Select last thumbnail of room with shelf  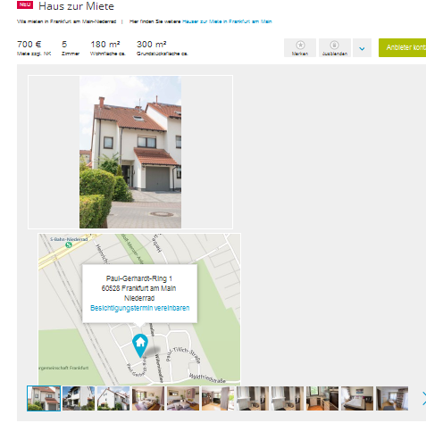coord(392,399)
